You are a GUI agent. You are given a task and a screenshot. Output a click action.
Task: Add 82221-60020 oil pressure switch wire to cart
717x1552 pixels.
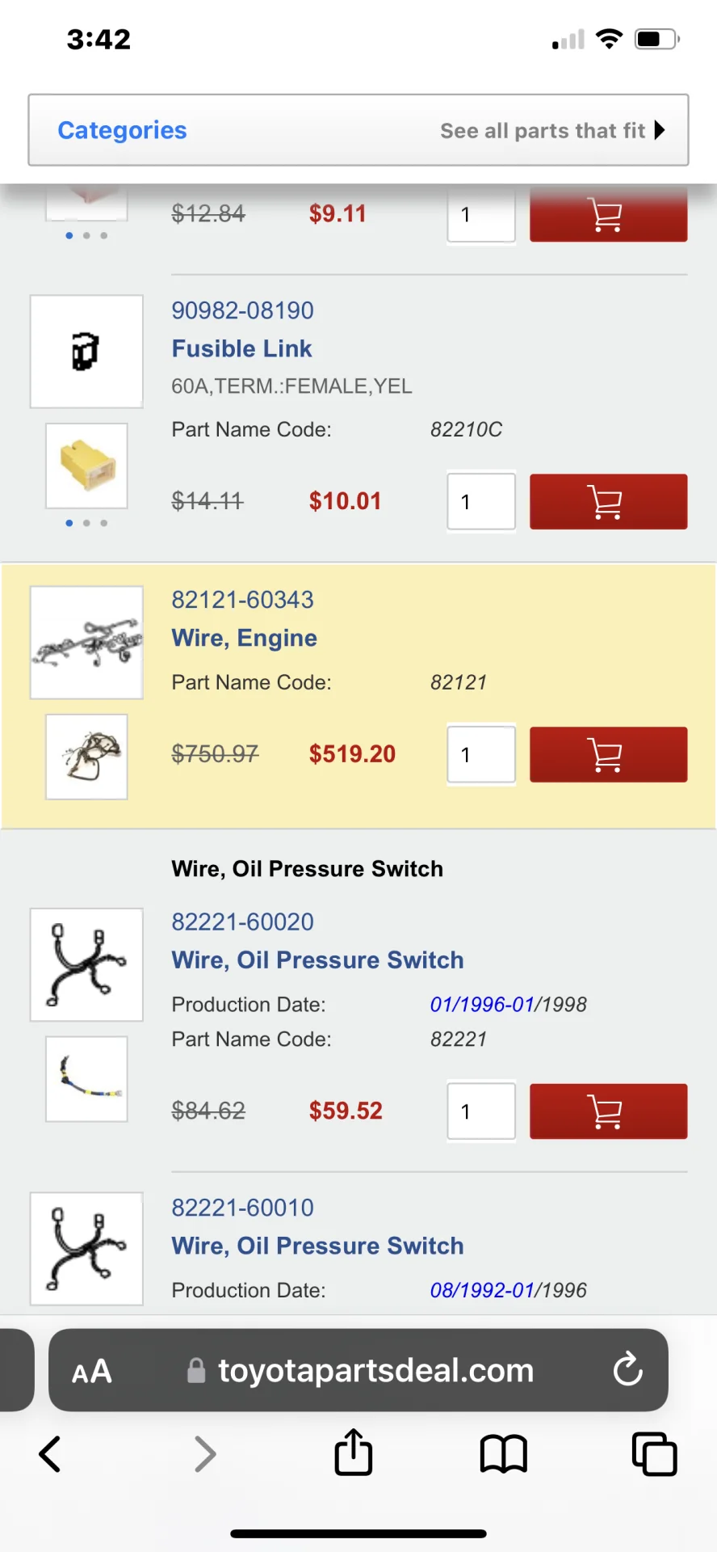[x=608, y=1111]
